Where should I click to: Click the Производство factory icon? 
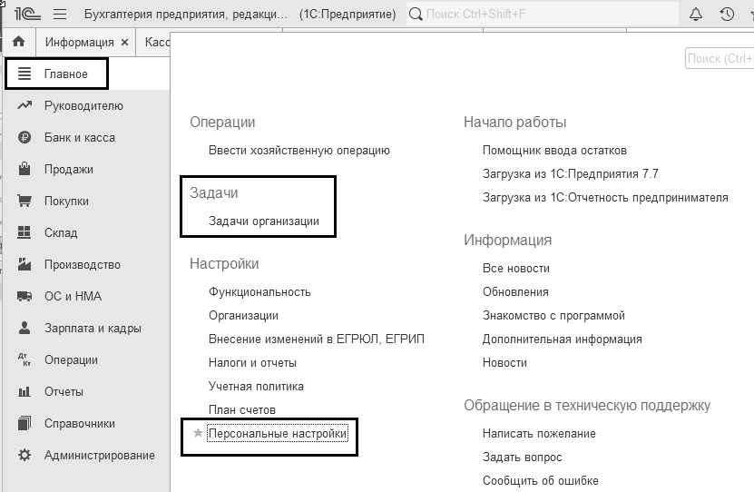[x=24, y=264]
